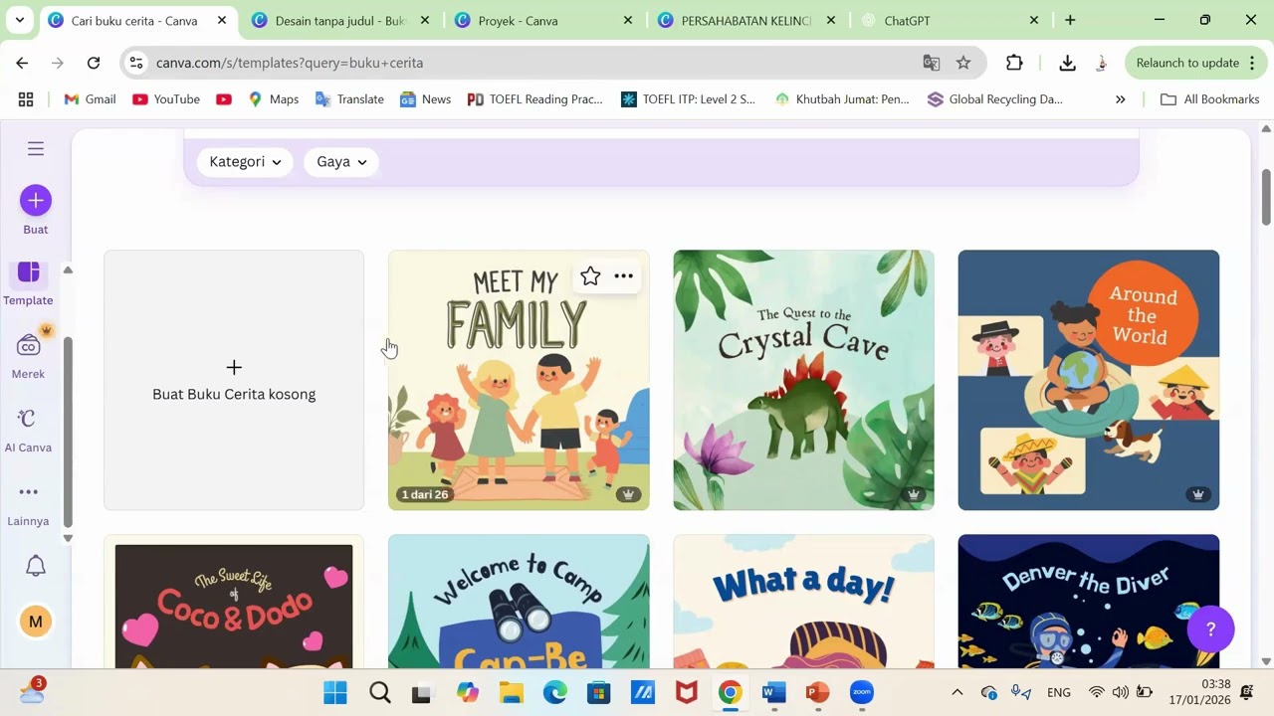Viewport: 1274px width, 716px height.
Task: Open the Maps bookmark
Action: [x=274, y=99]
